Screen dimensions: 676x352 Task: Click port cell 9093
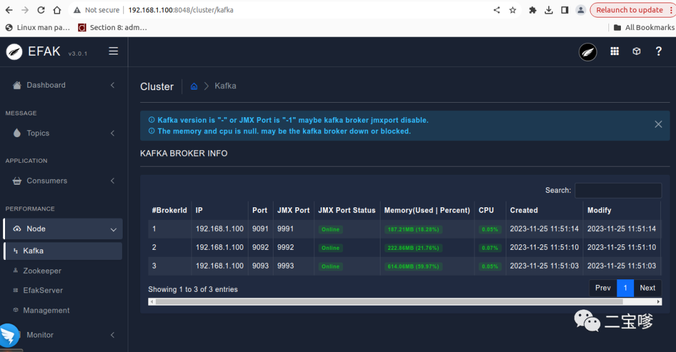click(x=260, y=266)
